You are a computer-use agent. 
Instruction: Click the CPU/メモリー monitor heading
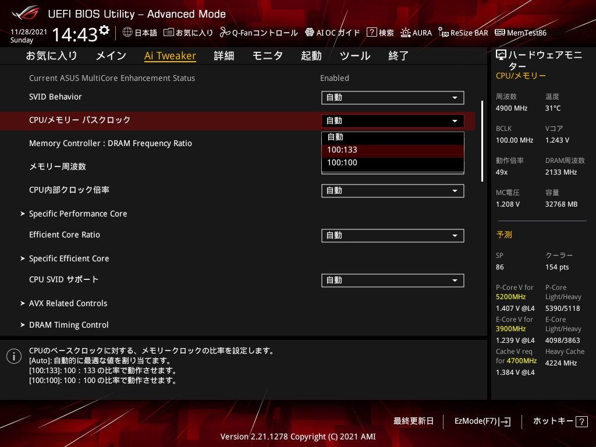point(521,76)
